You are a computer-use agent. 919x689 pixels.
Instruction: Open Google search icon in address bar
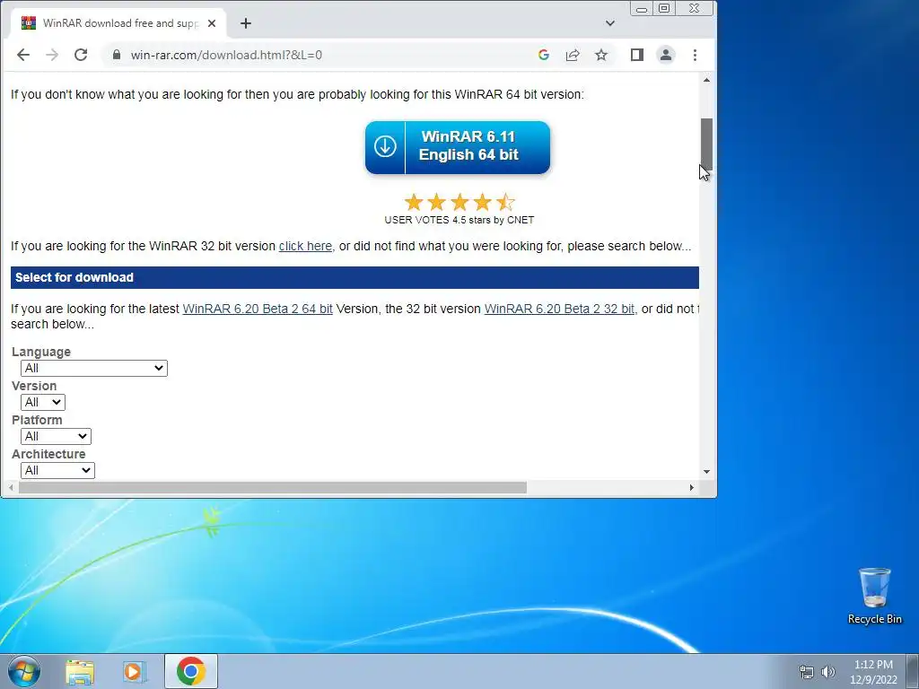(543, 55)
